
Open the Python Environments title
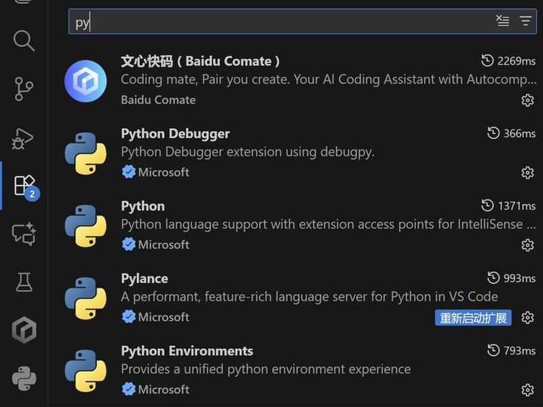click(187, 351)
